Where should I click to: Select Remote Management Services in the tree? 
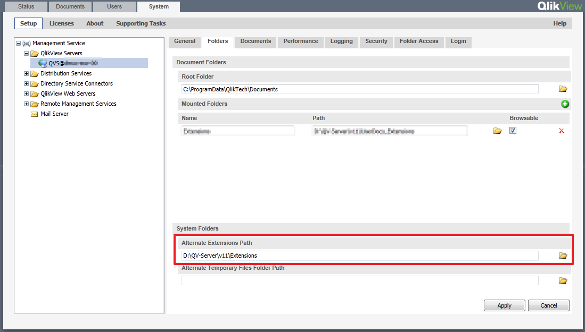[x=78, y=104]
